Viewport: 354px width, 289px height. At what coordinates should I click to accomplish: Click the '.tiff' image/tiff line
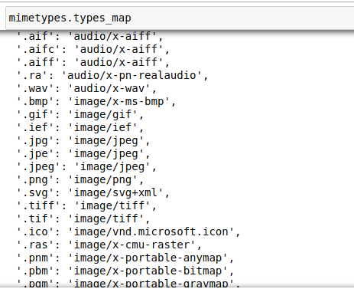coord(86,205)
